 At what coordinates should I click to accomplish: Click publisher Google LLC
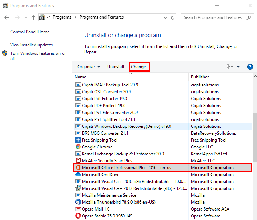(202, 147)
